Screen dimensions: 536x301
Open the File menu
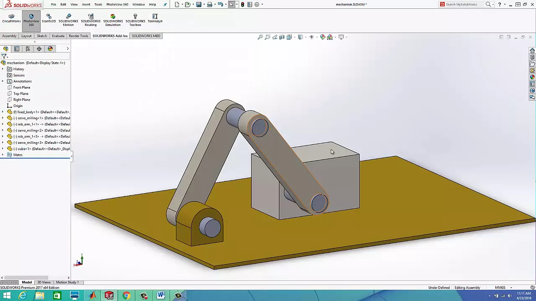click(54, 4)
